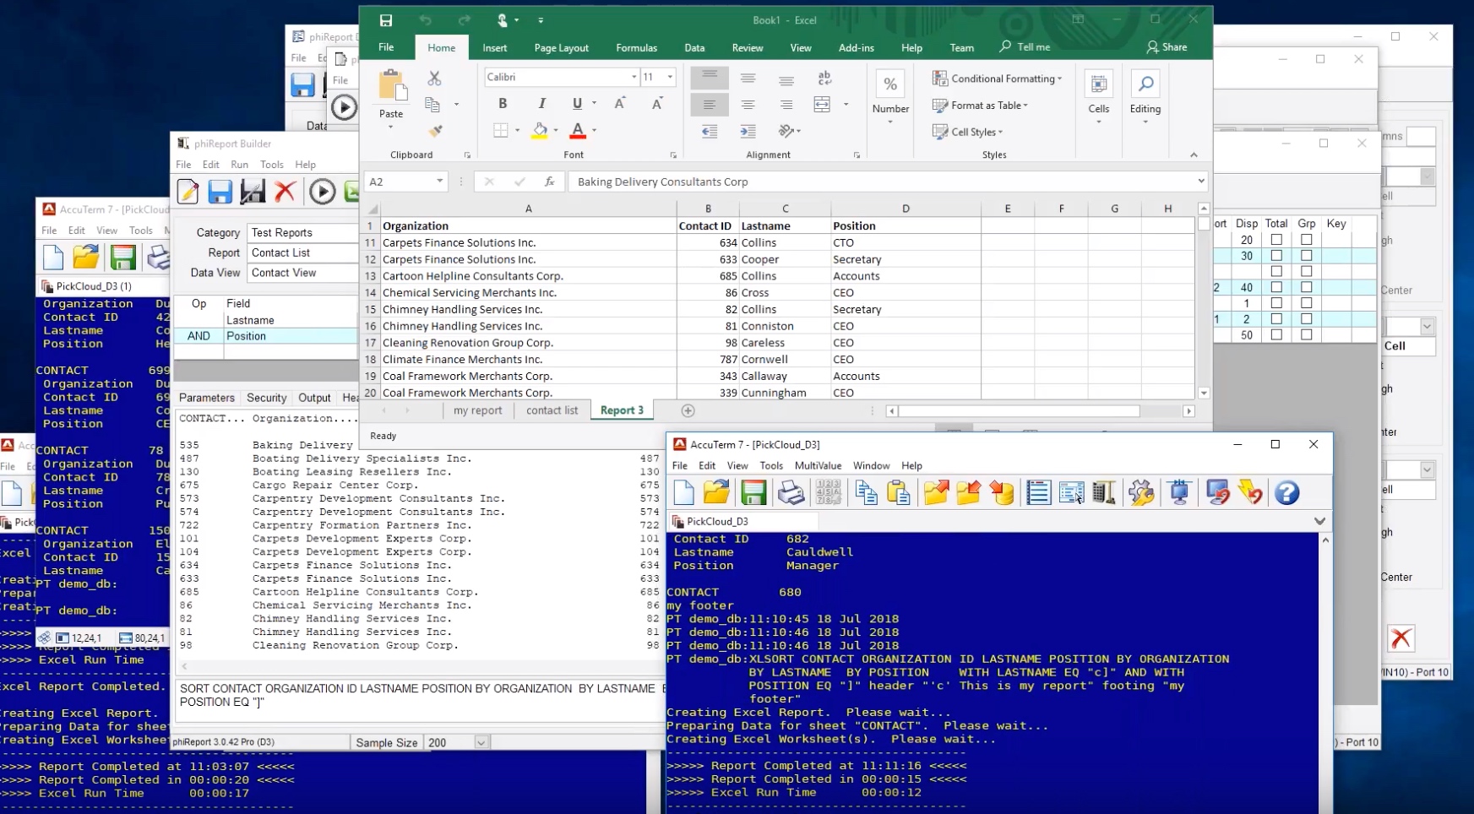This screenshot has height=814, width=1474.
Task: Click Decrease Indent in Excel ribbon
Action: 710,131
